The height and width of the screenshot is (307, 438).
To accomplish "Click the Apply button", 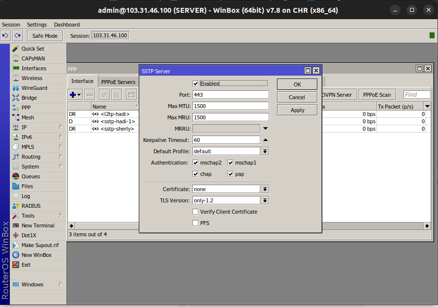I will pos(297,110).
